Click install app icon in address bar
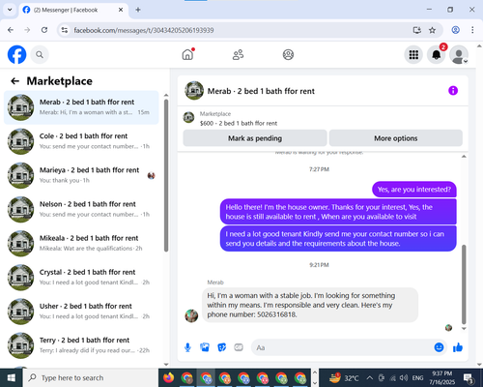The width and height of the screenshot is (483, 387). coord(417,30)
